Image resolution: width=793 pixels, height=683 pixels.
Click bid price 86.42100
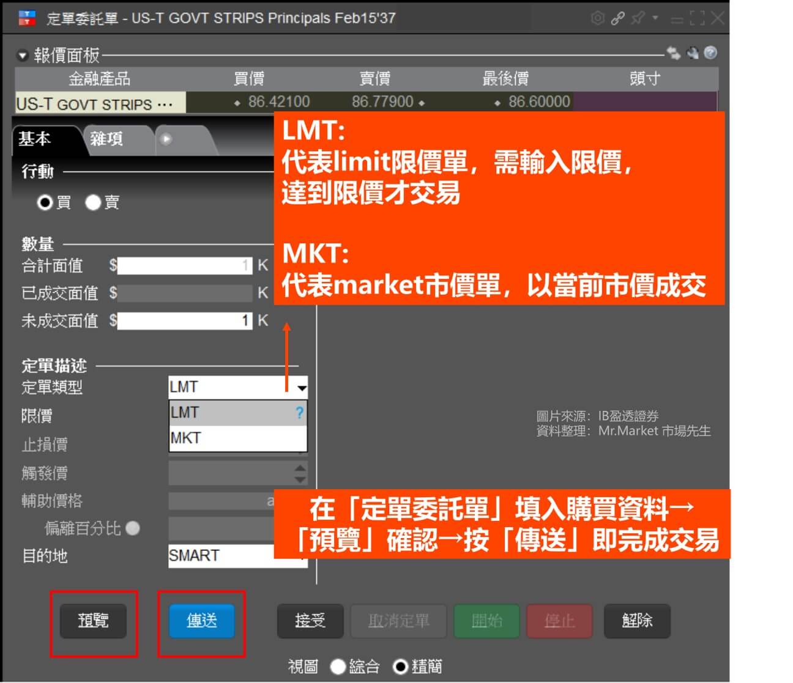(278, 102)
